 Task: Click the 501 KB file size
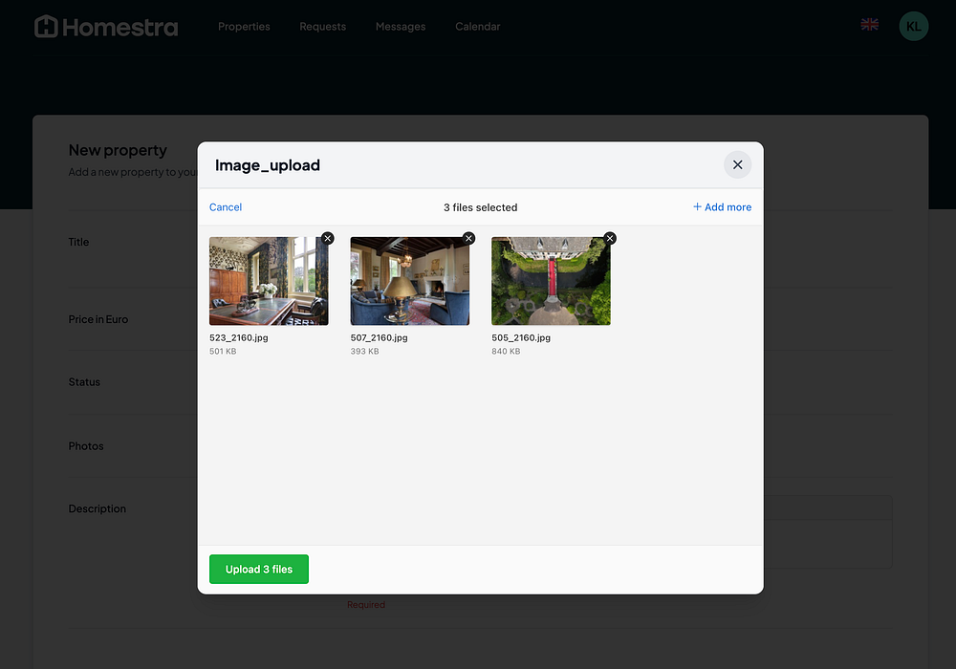223,352
